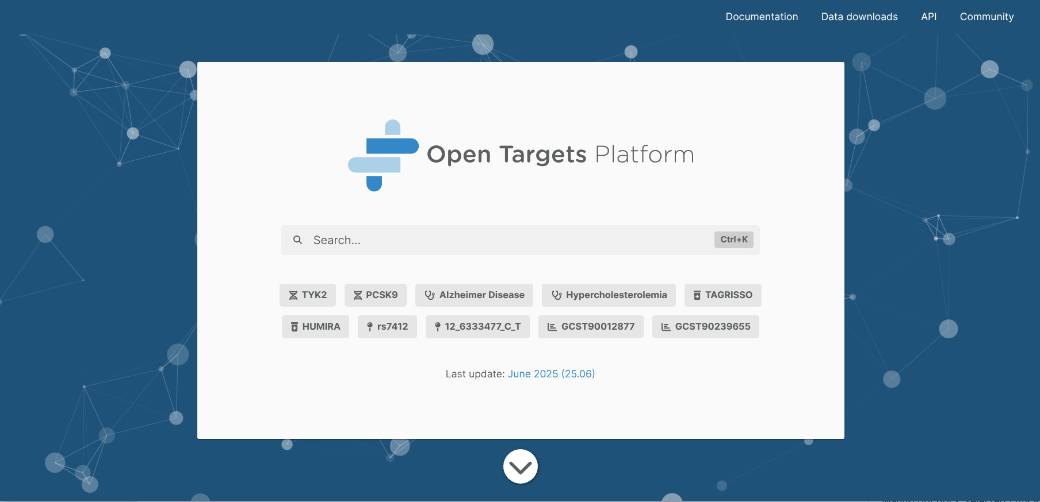
Task: Click the Ctrl+K shortcut badge
Action: point(733,240)
